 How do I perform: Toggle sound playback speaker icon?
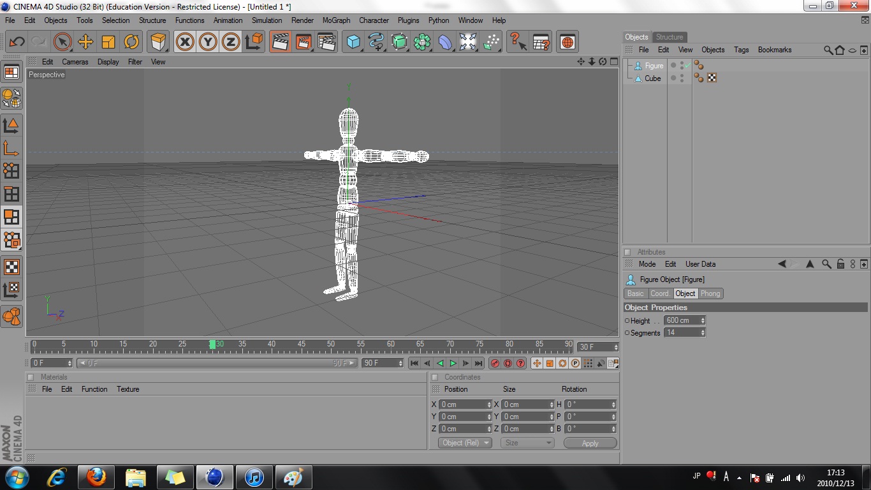(601, 363)
